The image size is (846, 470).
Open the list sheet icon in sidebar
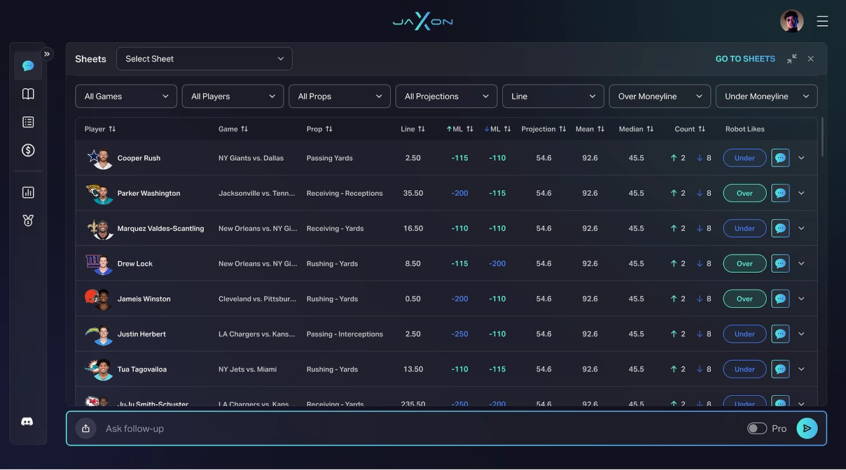(x=28, y=122)
